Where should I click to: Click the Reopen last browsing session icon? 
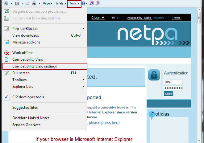pos(6,18)
